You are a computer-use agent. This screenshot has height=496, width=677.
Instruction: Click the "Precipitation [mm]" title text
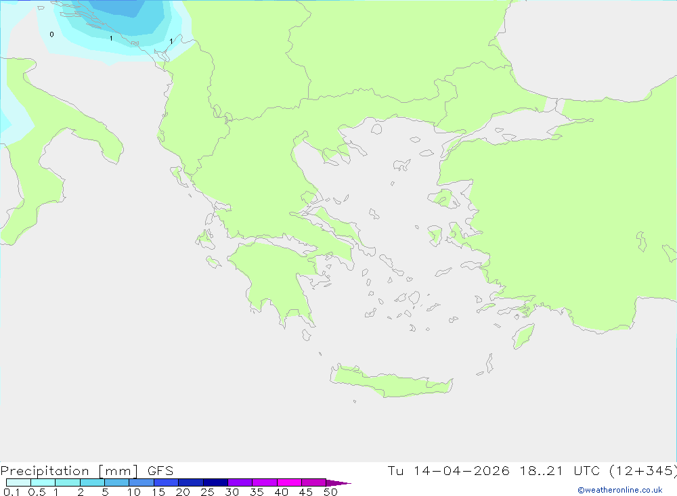pyautogui.click(x=69, y=470)
